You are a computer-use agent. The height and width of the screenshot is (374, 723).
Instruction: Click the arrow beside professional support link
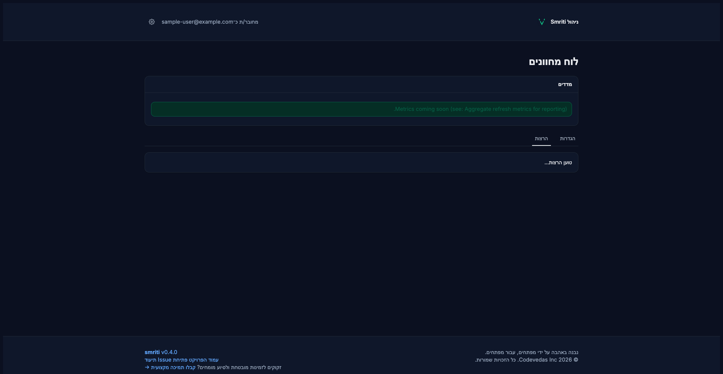pyautogui.click(x=147, y=367)
